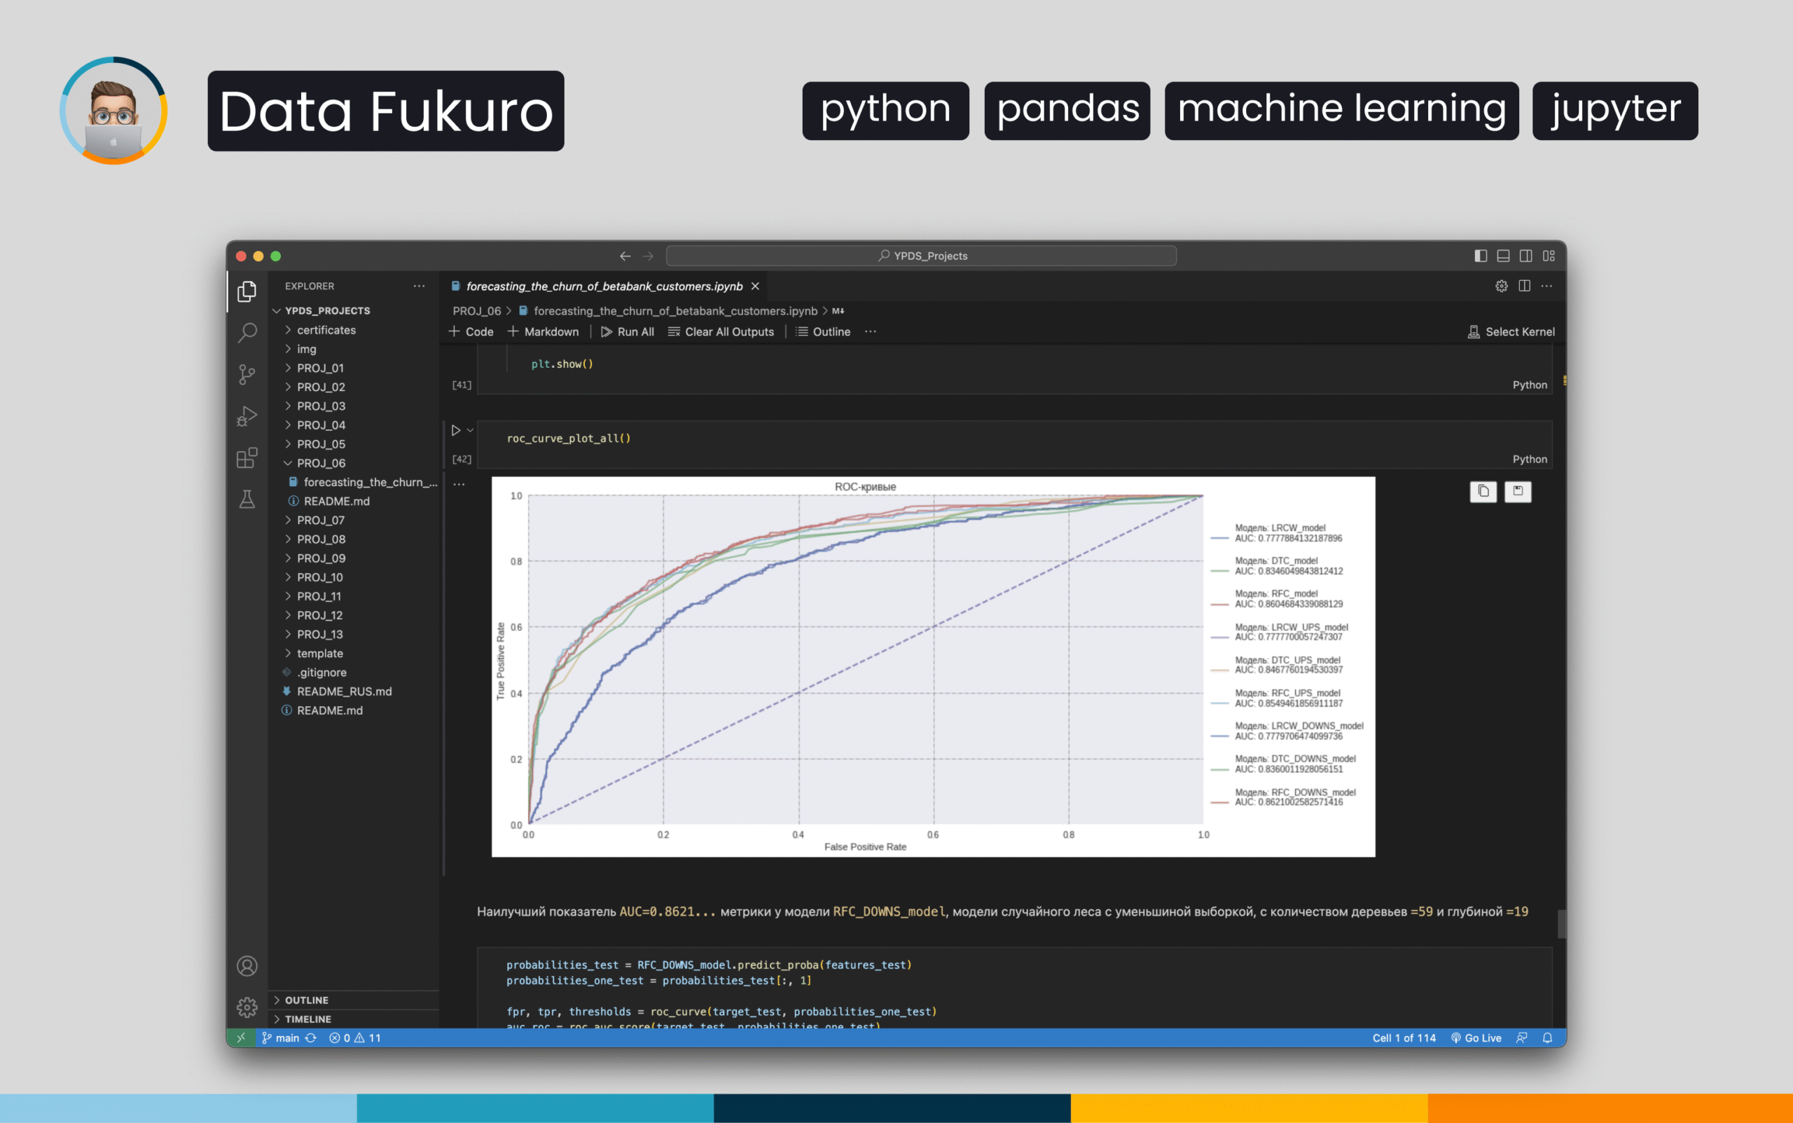1793x1123 pixels.
Task: Copy the plot output image to clipboard
Action: 1483,491
